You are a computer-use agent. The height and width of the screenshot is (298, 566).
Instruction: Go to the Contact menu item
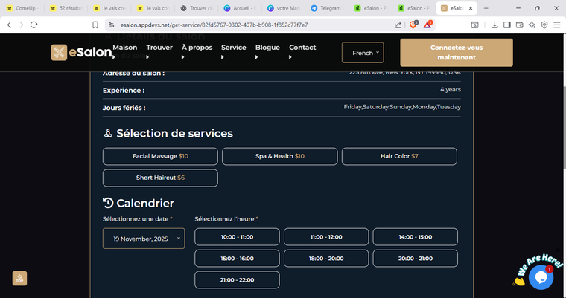tap(302, 48)
